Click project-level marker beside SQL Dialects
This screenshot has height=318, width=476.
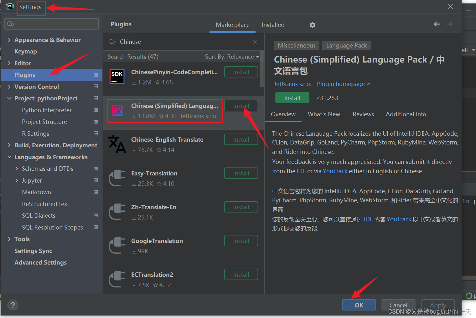click(x=96, y=215)
